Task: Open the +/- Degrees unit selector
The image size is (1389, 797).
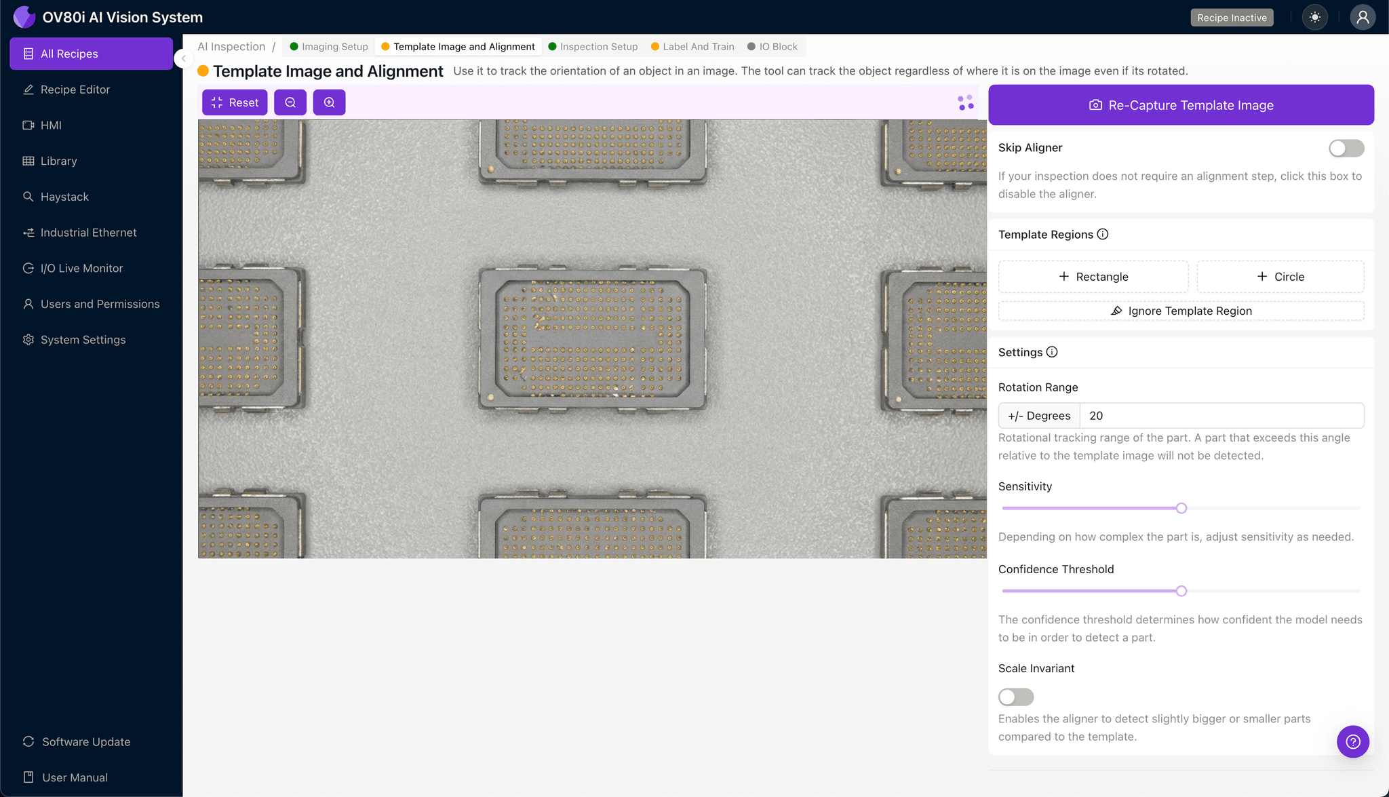Action: (x=1038, y=415)
